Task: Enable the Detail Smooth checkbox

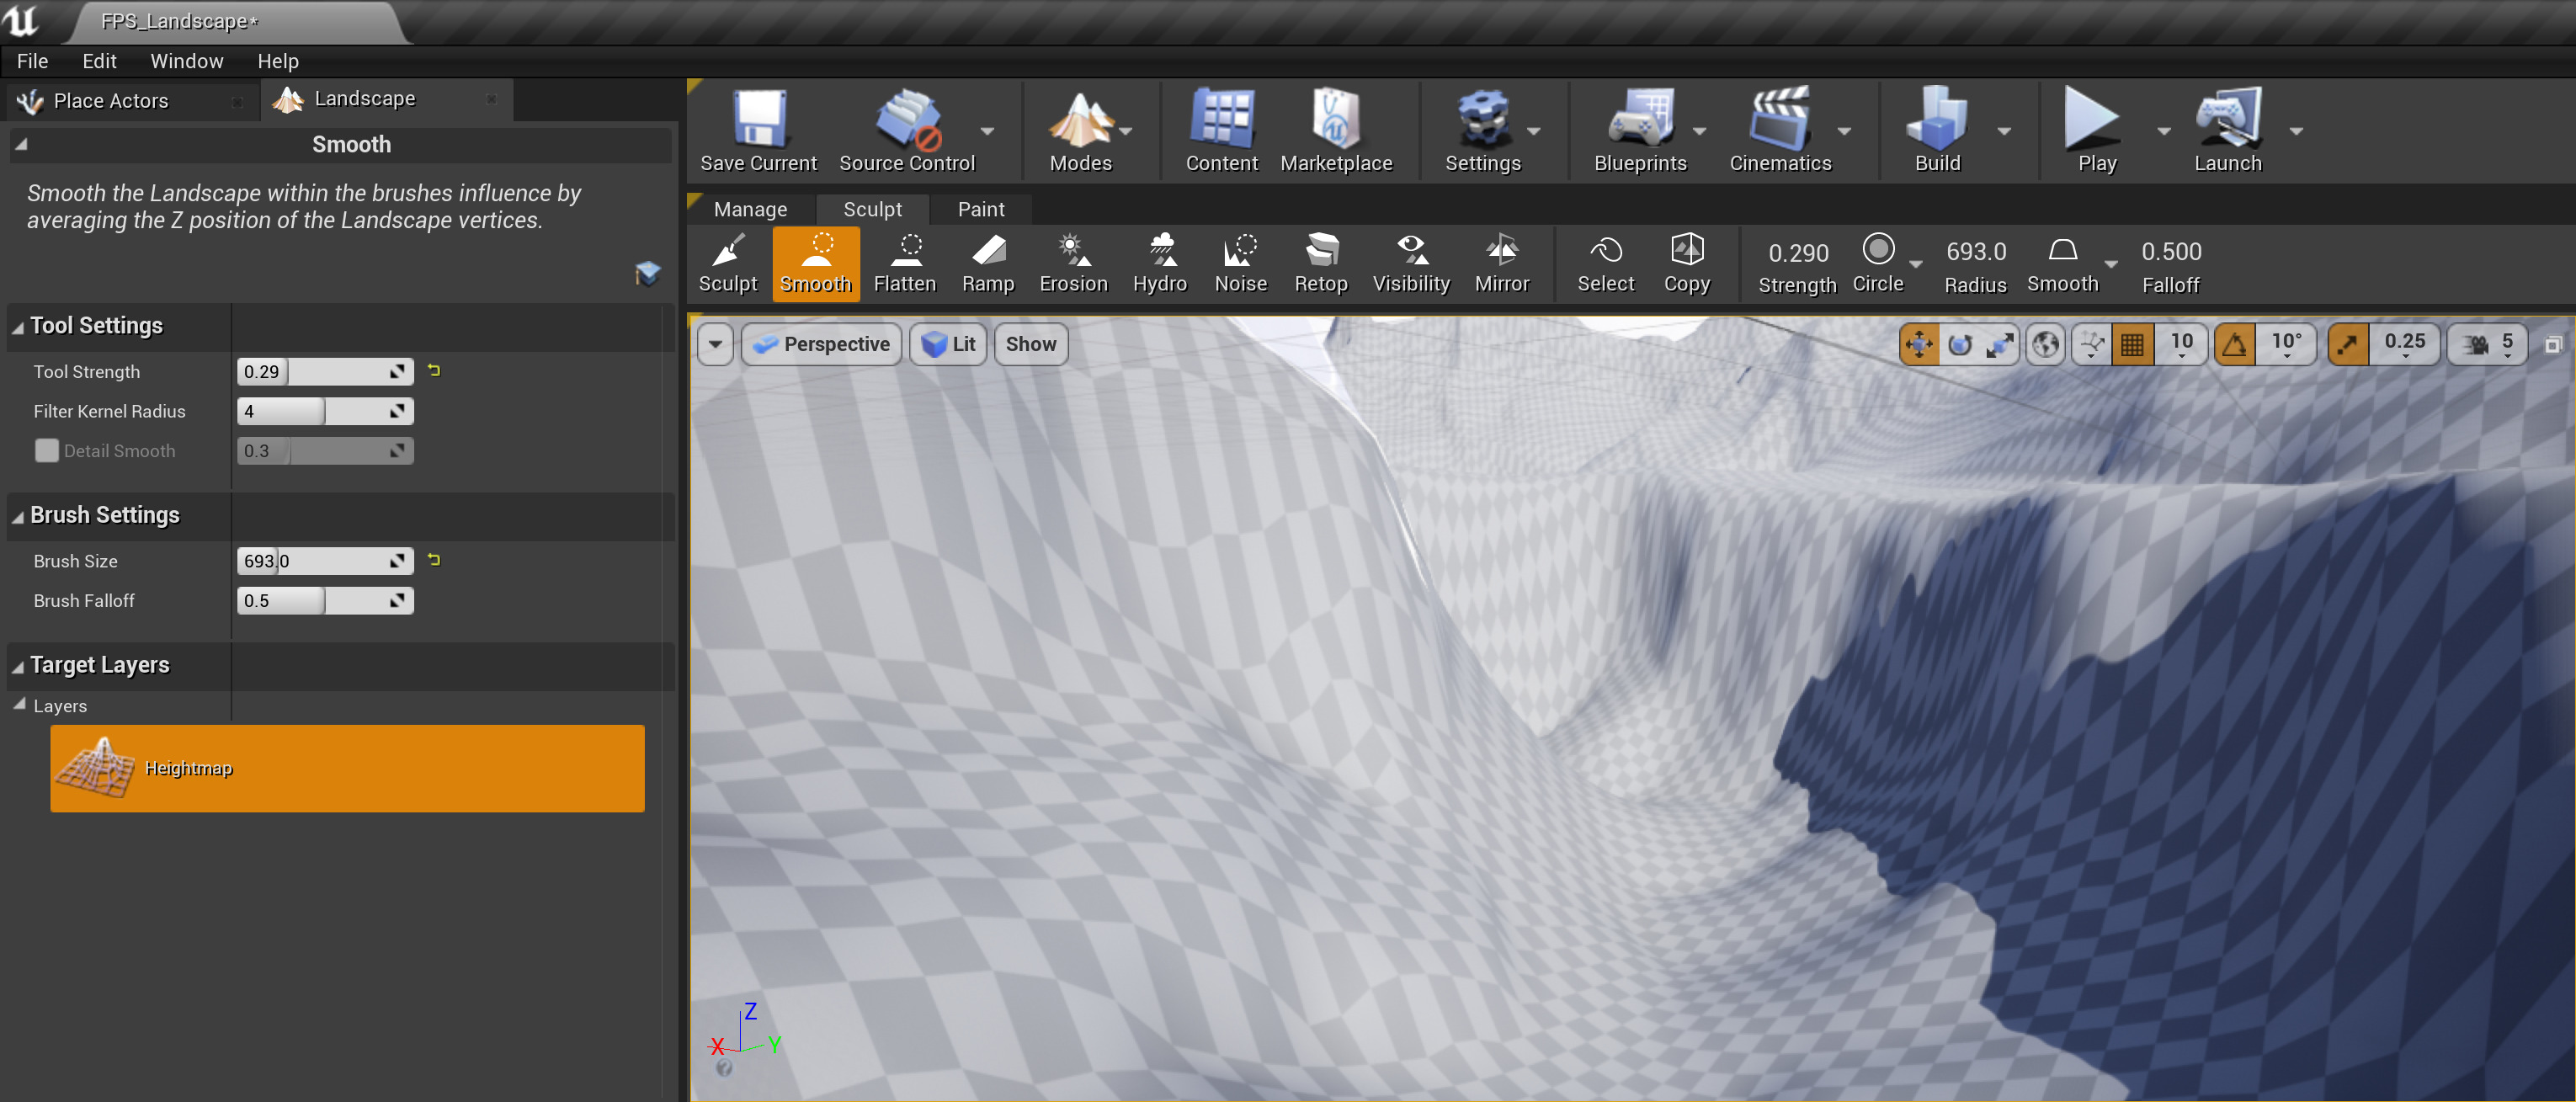Action: tap(46, 450)
